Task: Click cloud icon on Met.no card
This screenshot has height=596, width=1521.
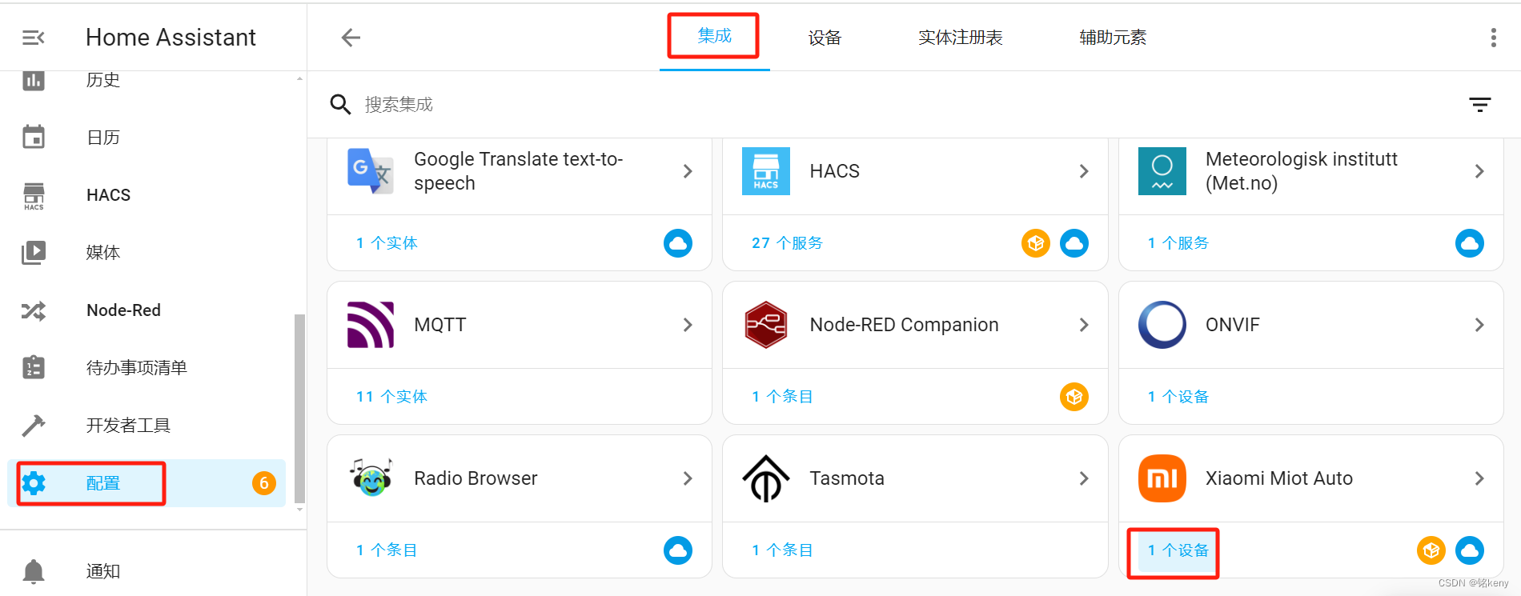Action: (1470, 243)
